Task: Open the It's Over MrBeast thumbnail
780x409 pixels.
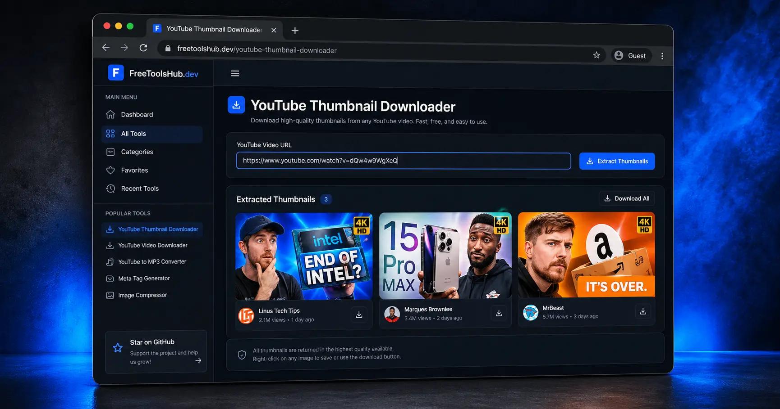Action: [586, 255]
